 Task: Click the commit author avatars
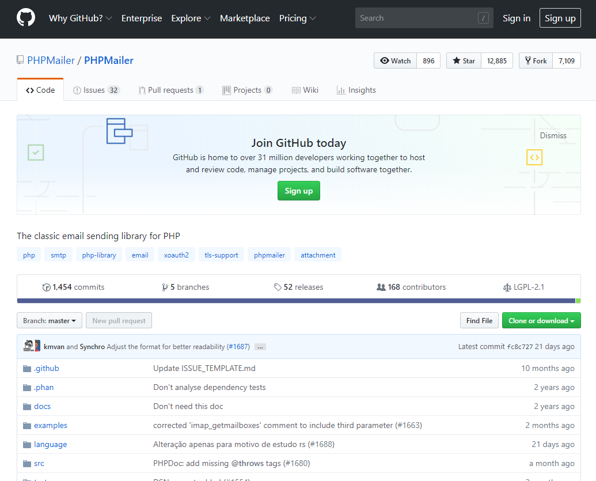(x=32, y=346)
